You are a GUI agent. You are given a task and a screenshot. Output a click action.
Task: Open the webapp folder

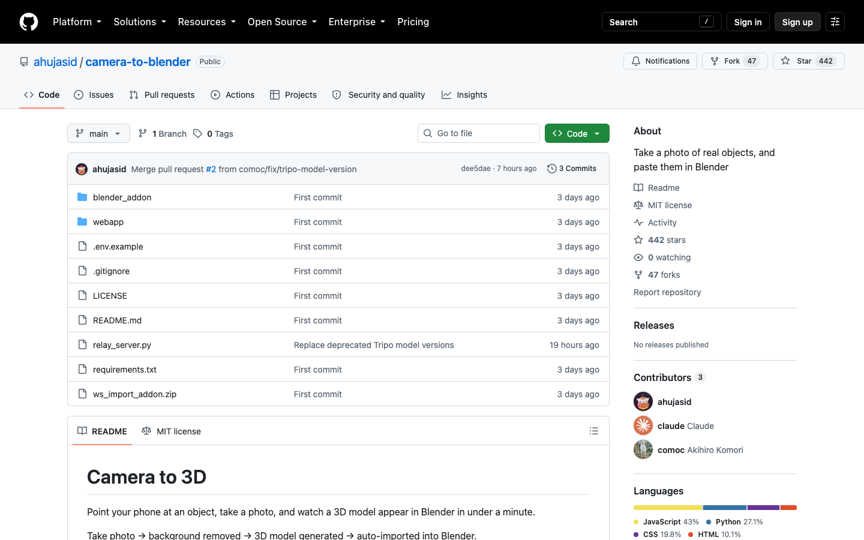tap(108, 222)
